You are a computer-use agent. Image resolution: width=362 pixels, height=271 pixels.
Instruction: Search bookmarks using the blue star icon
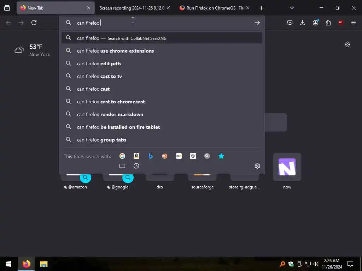point(221,156)
